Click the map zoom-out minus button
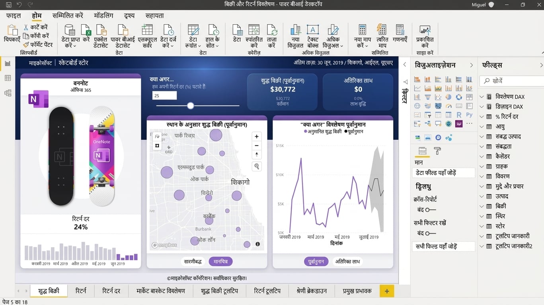Viewport: 544px width, 305px height. coord(257,146)
